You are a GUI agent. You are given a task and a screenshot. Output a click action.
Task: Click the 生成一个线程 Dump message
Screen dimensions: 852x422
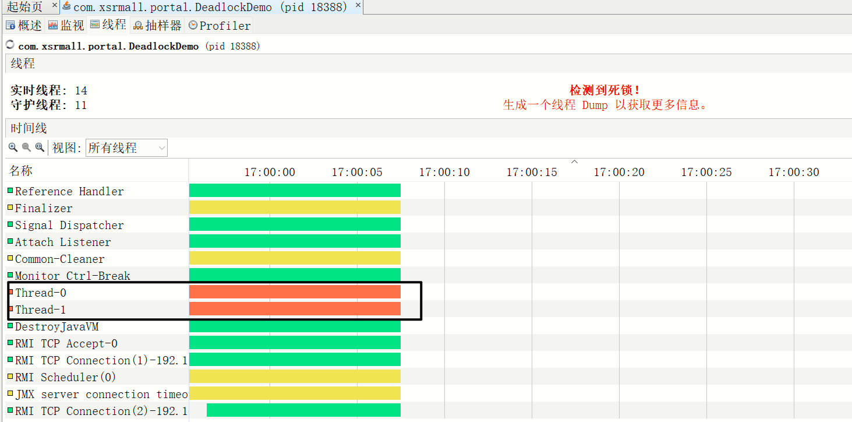click(605, 105)
